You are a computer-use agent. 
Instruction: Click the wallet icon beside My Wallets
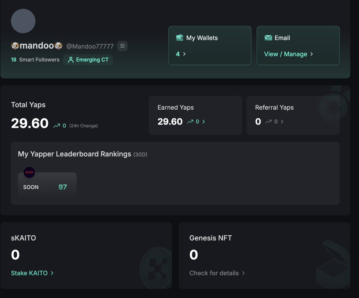tap(180, 38)
